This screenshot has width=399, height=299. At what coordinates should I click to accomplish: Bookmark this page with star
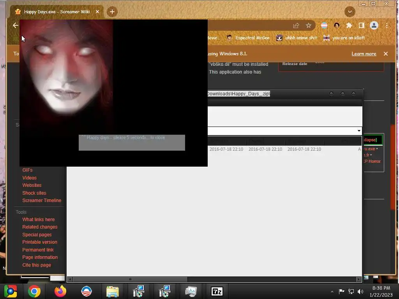309,25
